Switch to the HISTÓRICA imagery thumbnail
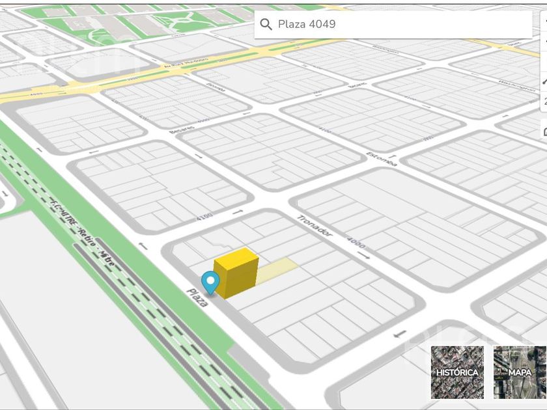The height and width of the screenshot is (410, 547). [457, 372]
